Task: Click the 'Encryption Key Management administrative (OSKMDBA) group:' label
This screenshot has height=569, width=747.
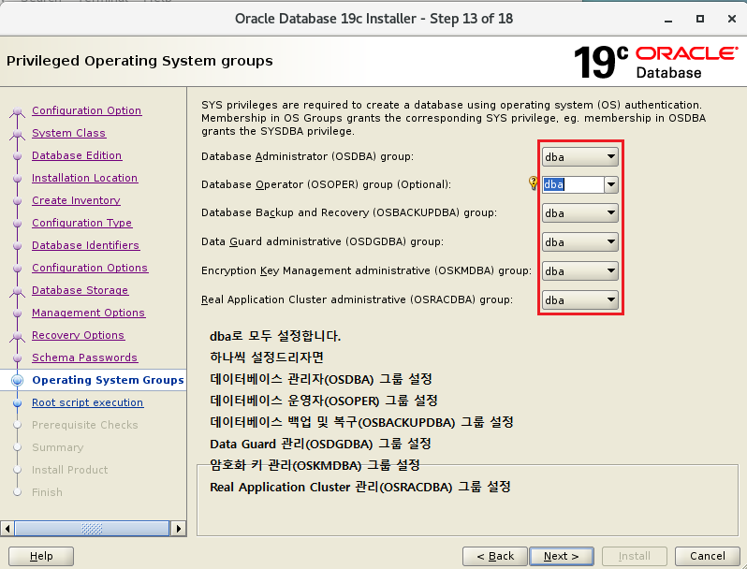Action: pos(366,270)
